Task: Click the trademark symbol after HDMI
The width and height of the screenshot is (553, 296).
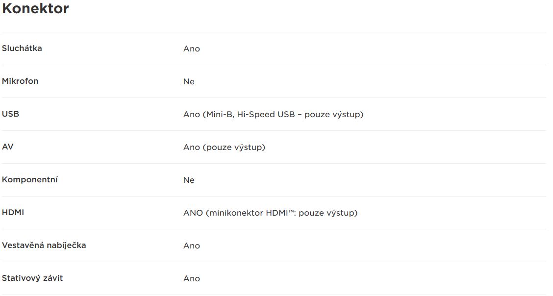Action: [x=291, y=211]
